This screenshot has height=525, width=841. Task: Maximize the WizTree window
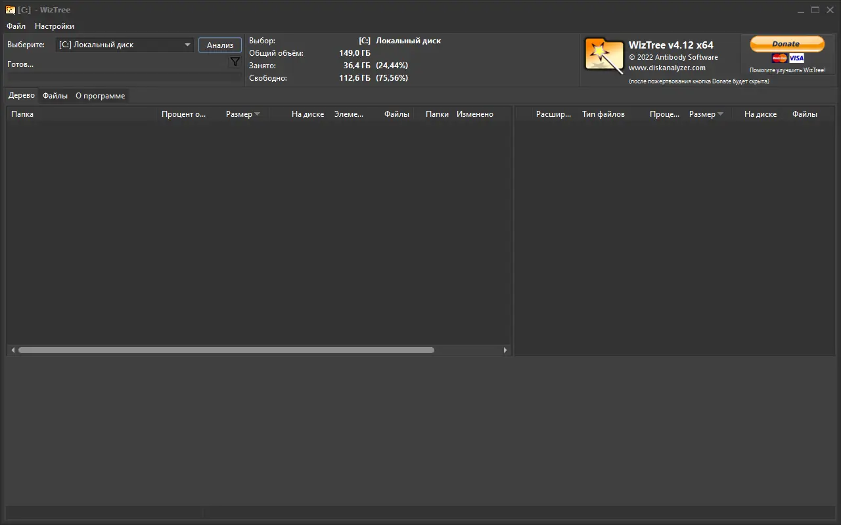tap(815, 10)
